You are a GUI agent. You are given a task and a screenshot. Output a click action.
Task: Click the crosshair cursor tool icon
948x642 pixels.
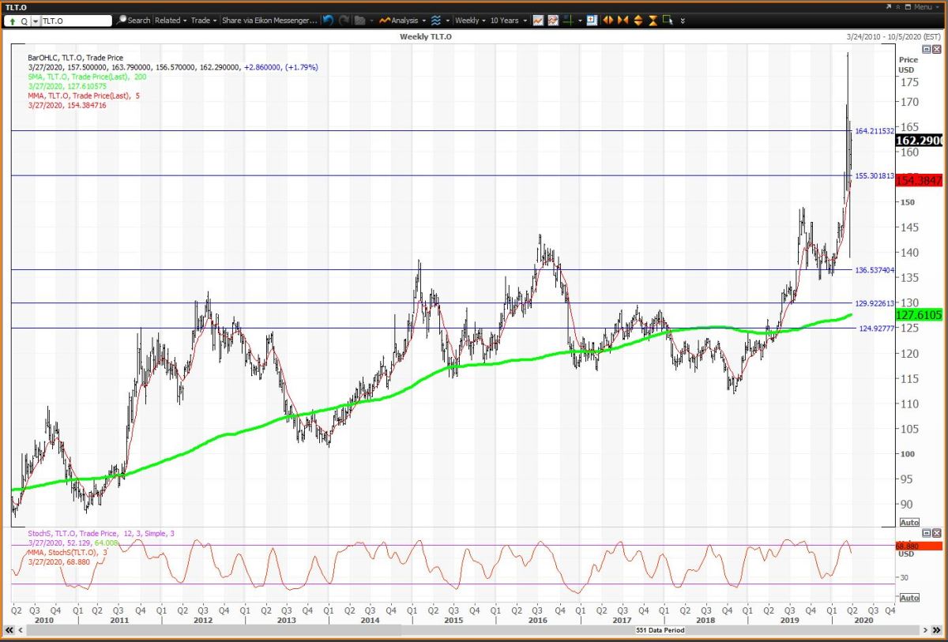[568, 21]
